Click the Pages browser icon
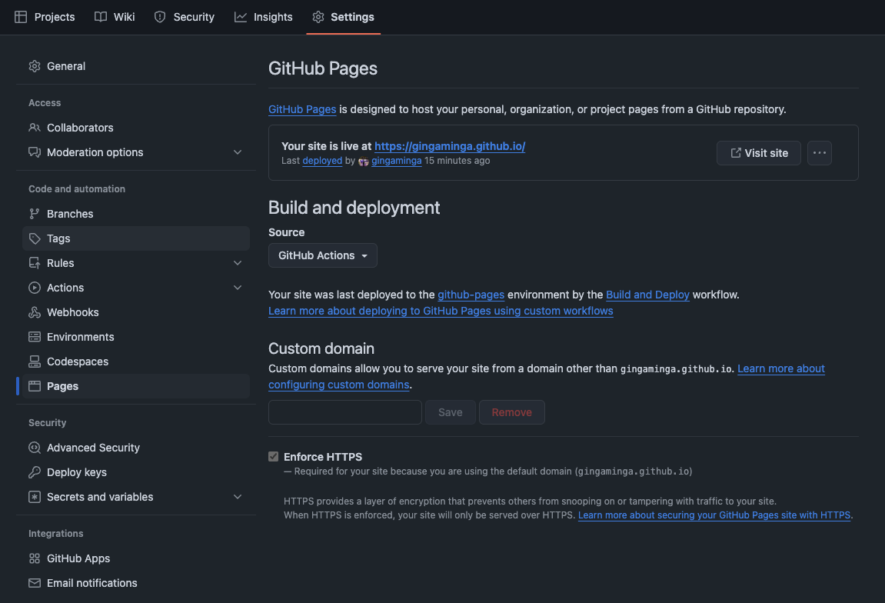 click(x=35, y=386)
